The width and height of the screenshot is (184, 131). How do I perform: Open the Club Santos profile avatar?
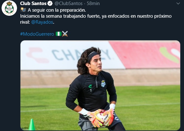pos(9,8)
